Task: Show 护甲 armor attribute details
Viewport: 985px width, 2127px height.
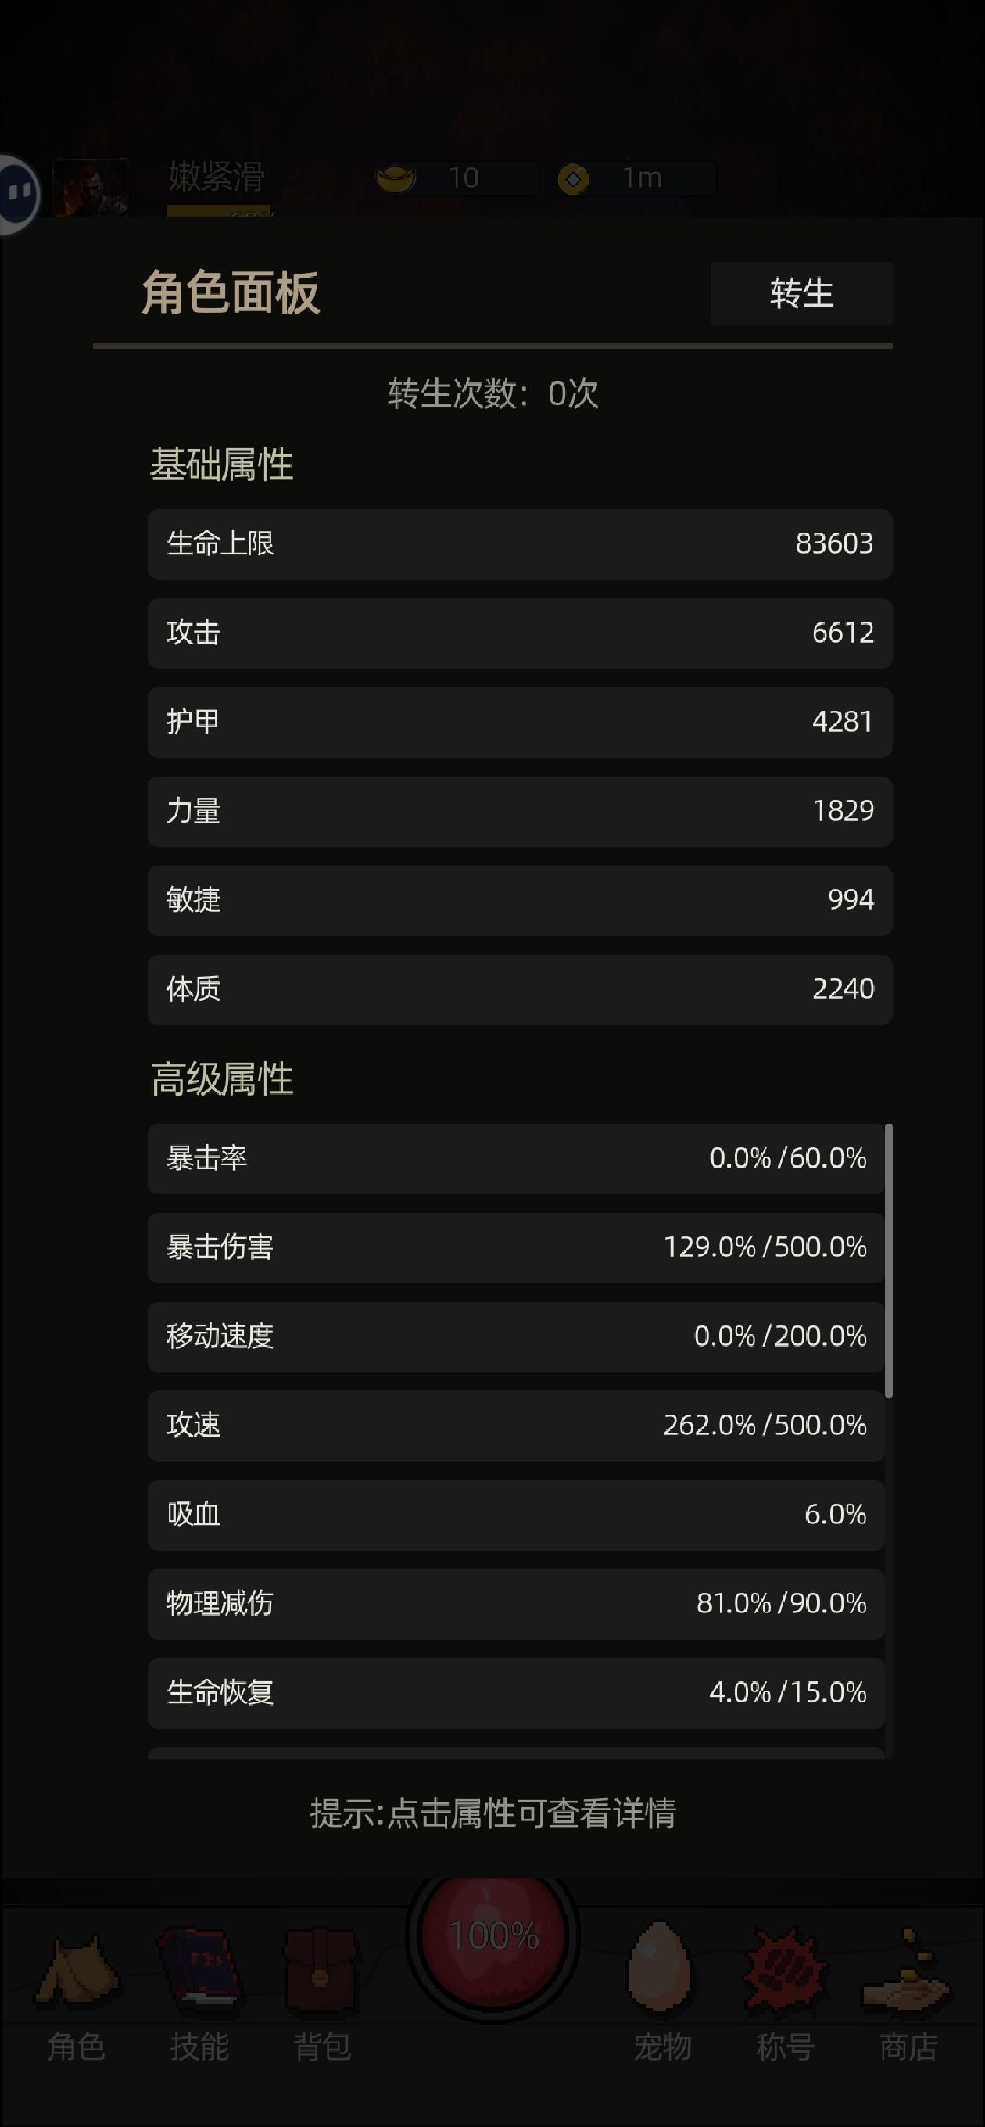Action: (x=519, y=723)
